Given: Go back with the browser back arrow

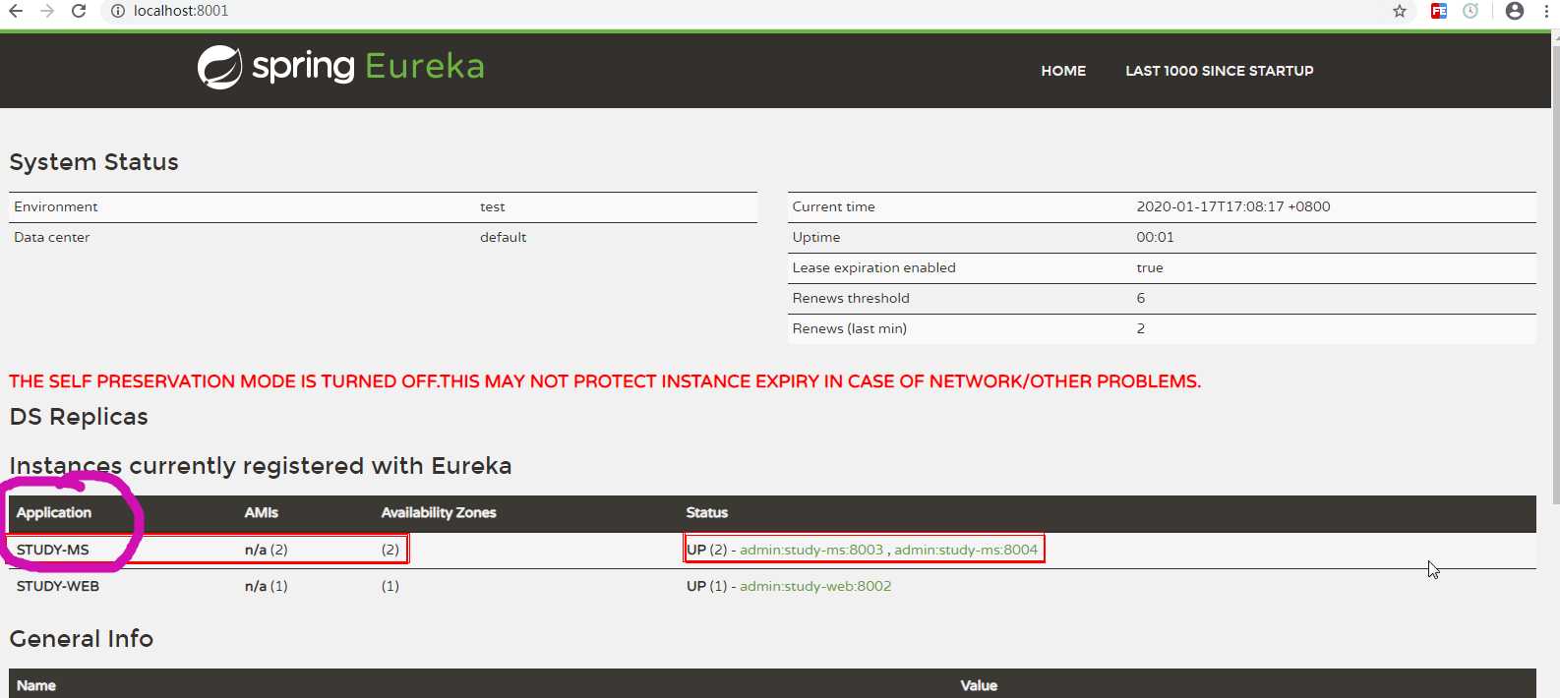Looking at the screenshot, I should click(16, 11).
